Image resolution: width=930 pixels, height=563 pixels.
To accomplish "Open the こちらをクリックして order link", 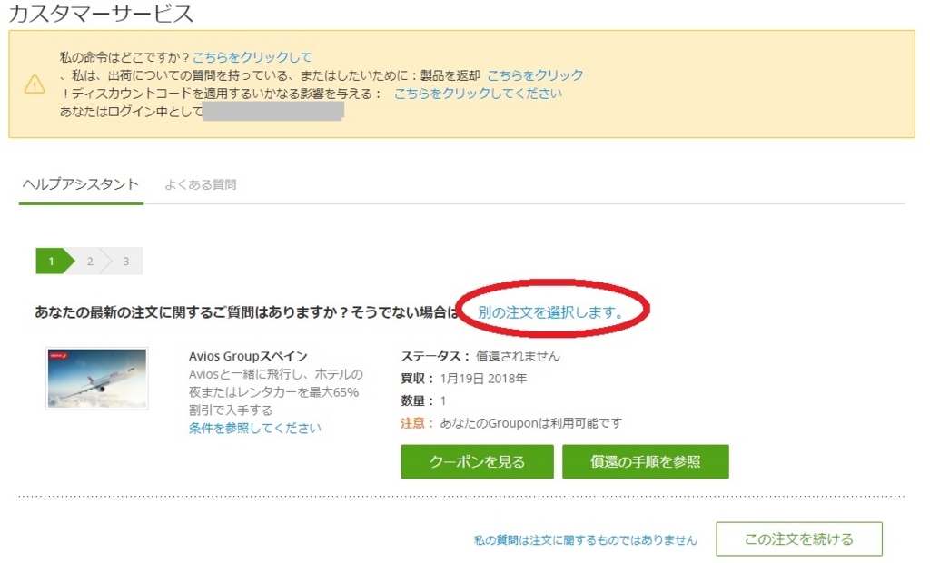I will coord(252,57).
